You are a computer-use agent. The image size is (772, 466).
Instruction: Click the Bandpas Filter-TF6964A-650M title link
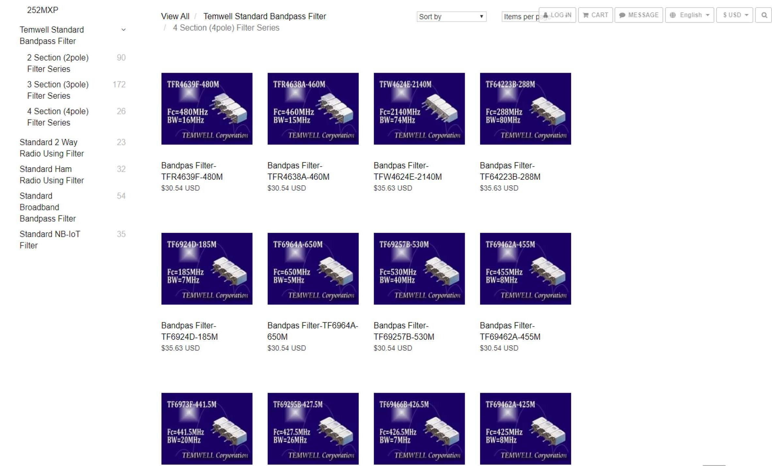tap(313, 331)
